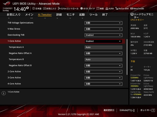Select Overclocking TVB label
Viewport: 157px width, 117px height.
click(16, 35)
